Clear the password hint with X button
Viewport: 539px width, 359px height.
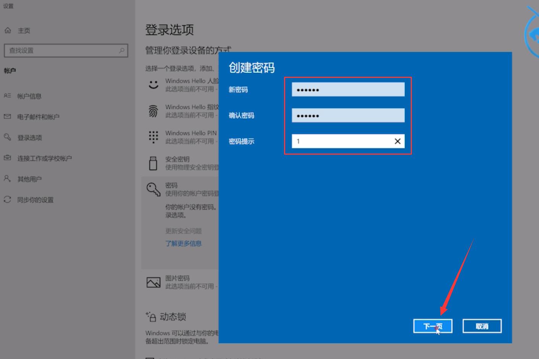tap(397, 141)
